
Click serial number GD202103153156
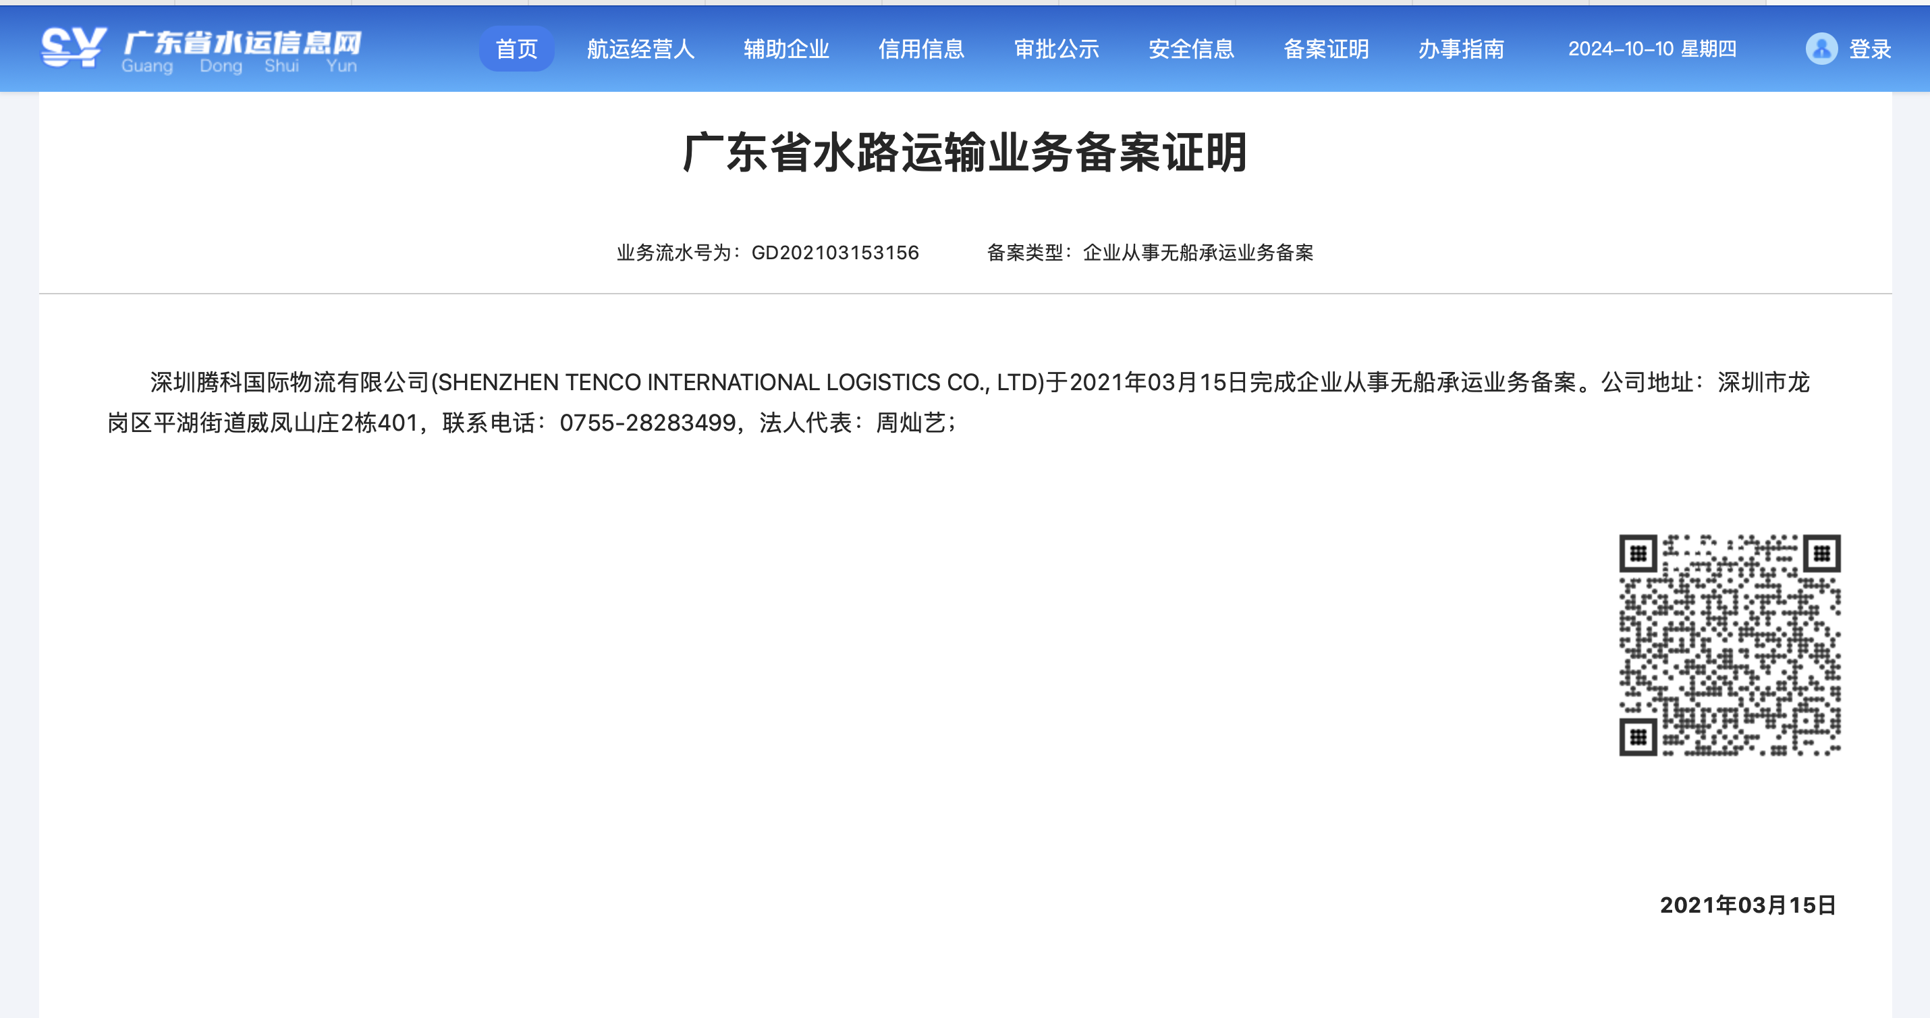835,252
